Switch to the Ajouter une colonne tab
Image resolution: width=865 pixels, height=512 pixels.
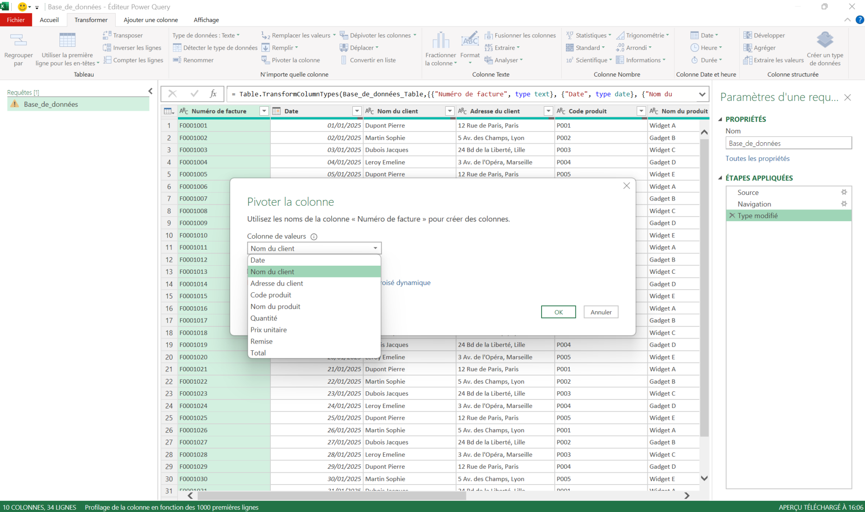(x=150, y=20)
